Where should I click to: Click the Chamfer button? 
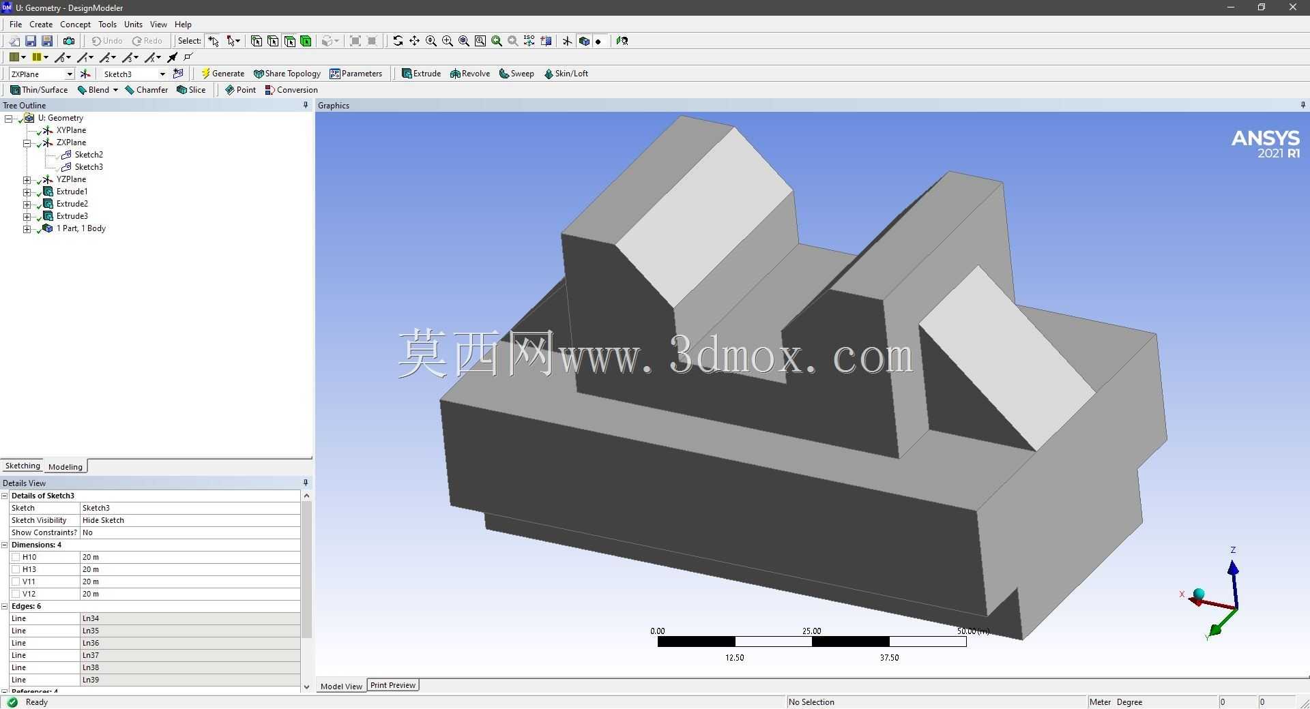tap(146, 90)
